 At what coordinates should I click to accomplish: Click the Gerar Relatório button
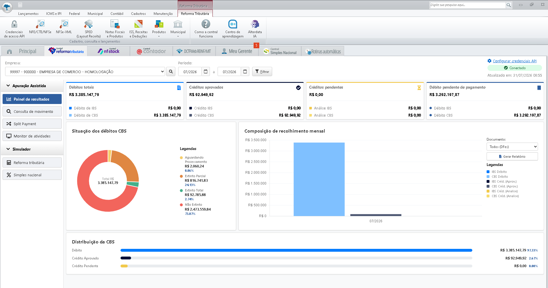(x=512, y=157)
